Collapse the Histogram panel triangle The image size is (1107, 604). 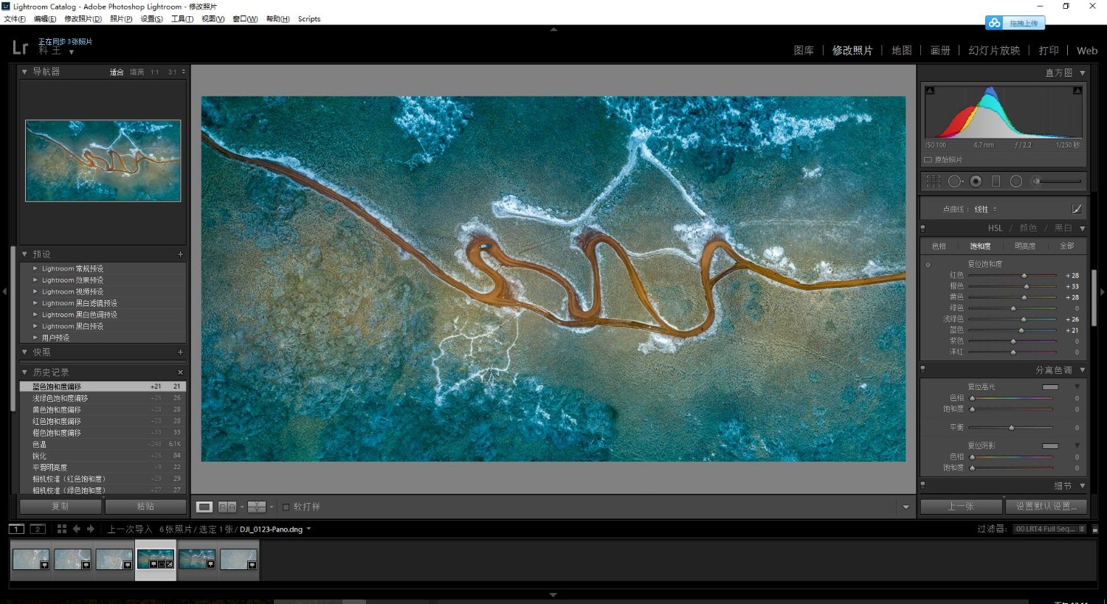(1083, 73)
